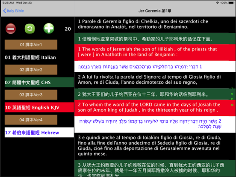Tap the red minus decrease font button
236x177 pixels.
tap(11, 29)
